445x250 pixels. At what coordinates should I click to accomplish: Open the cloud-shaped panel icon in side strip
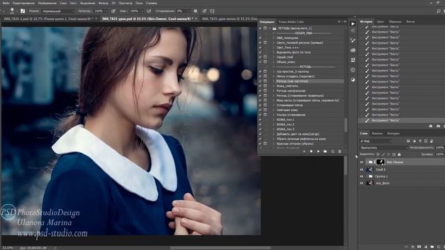click(353, 50)
